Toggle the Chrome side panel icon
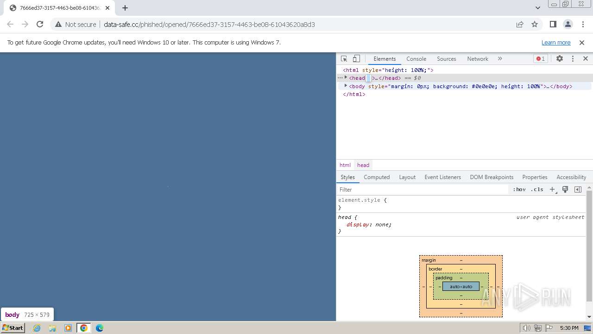Screen dimensions: 593x334 coord(553,24)
